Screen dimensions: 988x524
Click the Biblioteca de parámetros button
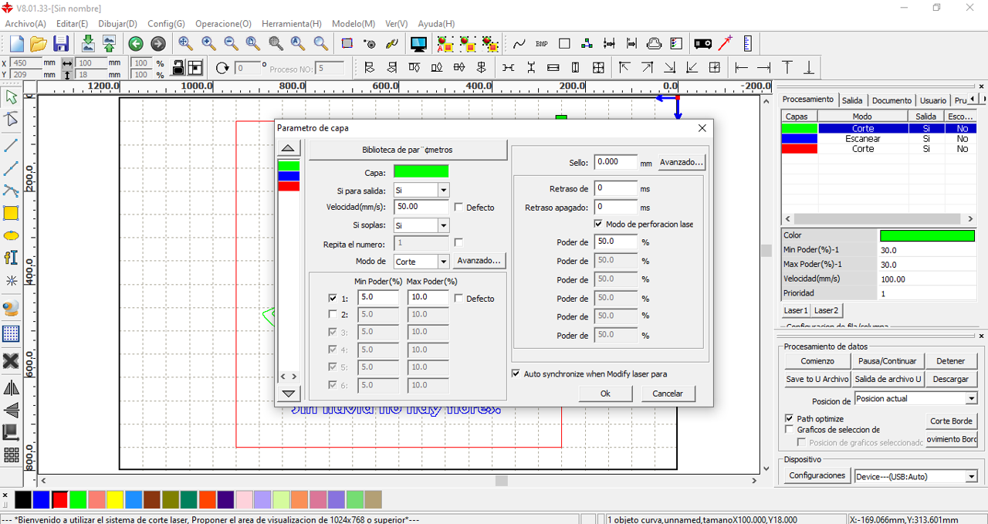(408, 149)
